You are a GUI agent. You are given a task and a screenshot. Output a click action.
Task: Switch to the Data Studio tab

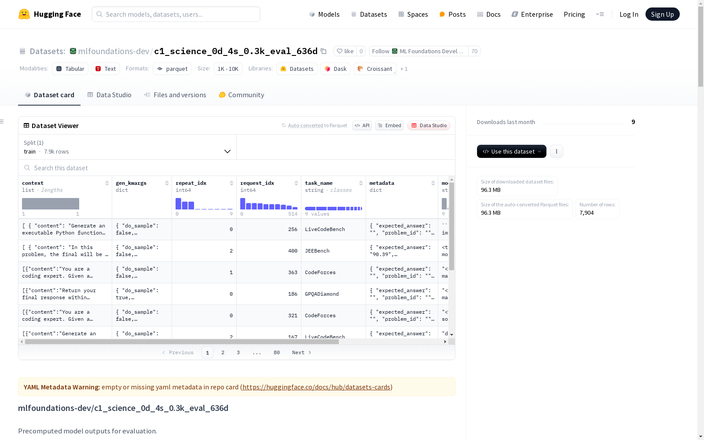(x=109, y=95)
